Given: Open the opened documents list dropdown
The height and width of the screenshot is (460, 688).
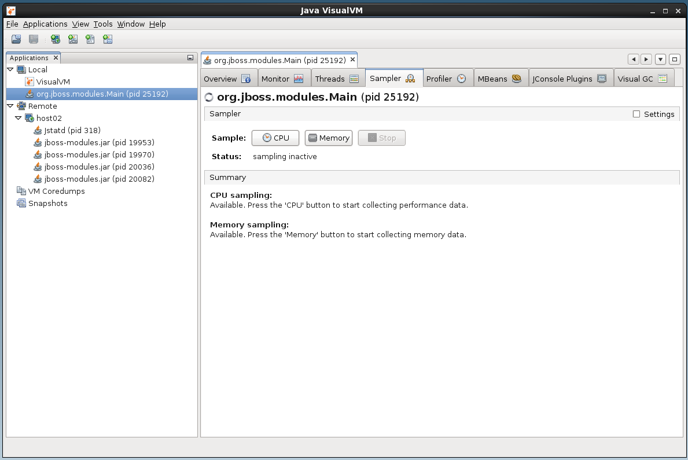Looking at the screenshot, I should tap(660, 59).
